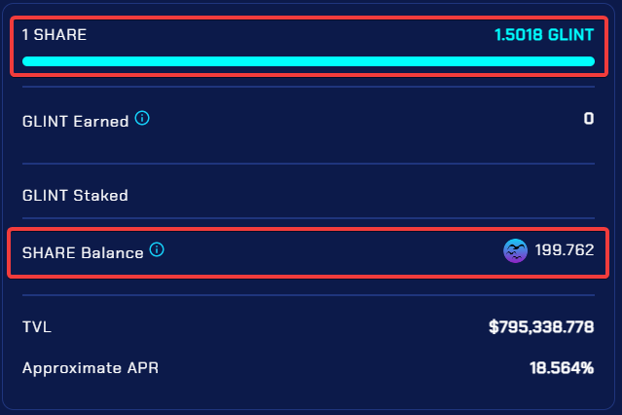
Task: Click the info icon beside SHARE Balance
Action: pos(158,250)
